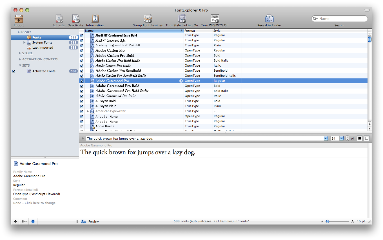Viewport: 383px width, 240px height.
Task: Click the preview pane disclosure triangle
Action: [83, 138]
